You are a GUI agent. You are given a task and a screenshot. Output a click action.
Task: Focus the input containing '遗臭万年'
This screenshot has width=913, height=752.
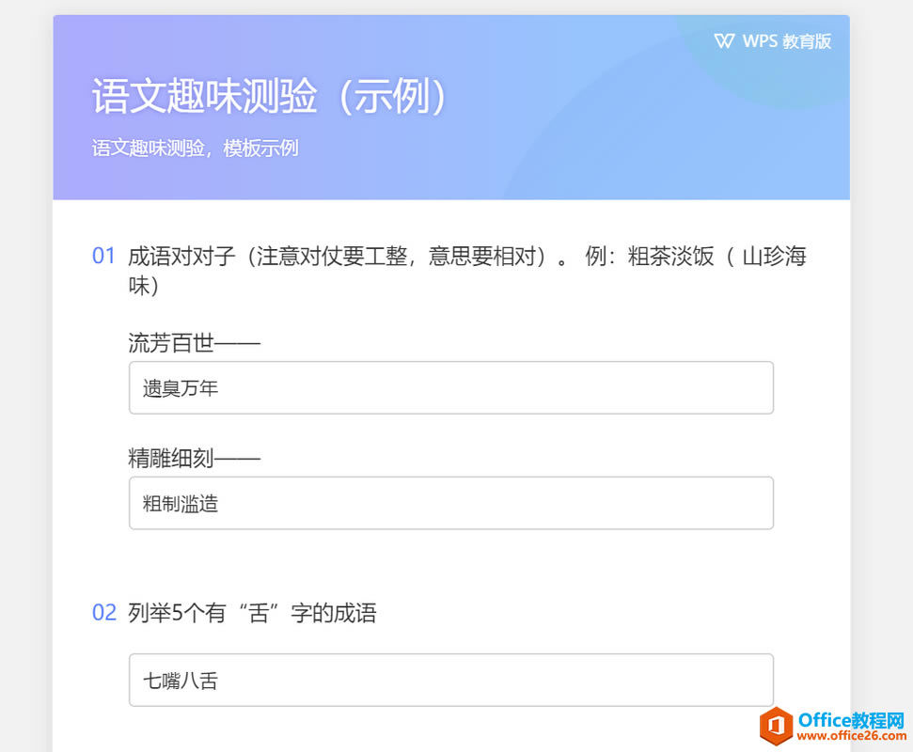click(x=451, y=387)
